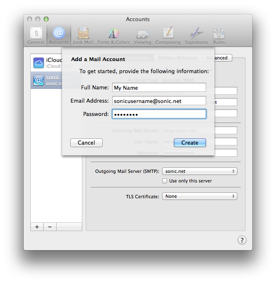The width and height of the screenshot is (276, 283).
Task: Select the iCloud account in list
Action: [47, 63]
